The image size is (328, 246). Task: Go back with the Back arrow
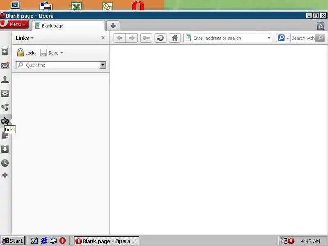coord(120,38)
